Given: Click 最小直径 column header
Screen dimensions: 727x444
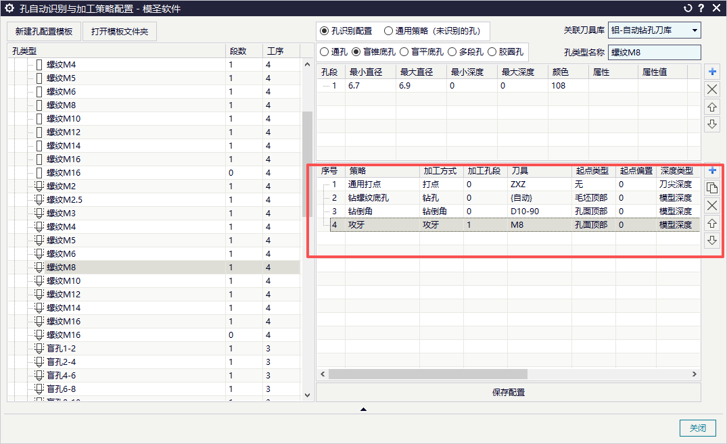Looking at the screenshot, I should pos(370,72).
